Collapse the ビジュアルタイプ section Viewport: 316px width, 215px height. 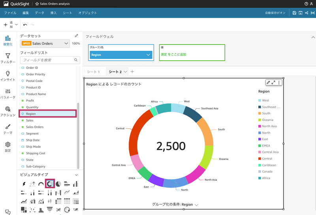pyautogui.click(x=76, y=175)
